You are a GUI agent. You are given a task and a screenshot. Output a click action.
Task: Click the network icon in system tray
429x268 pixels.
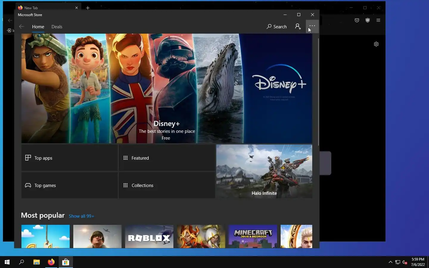[398, 262]
